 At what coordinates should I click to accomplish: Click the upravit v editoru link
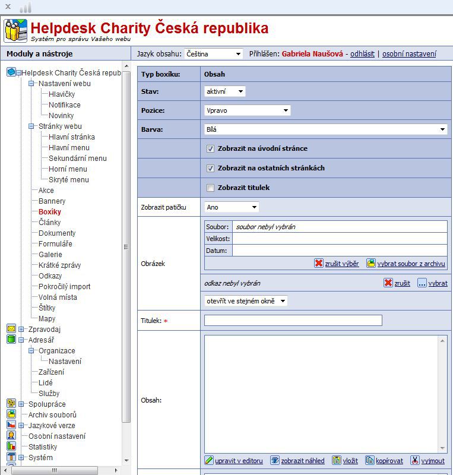(x=239, y=461)
